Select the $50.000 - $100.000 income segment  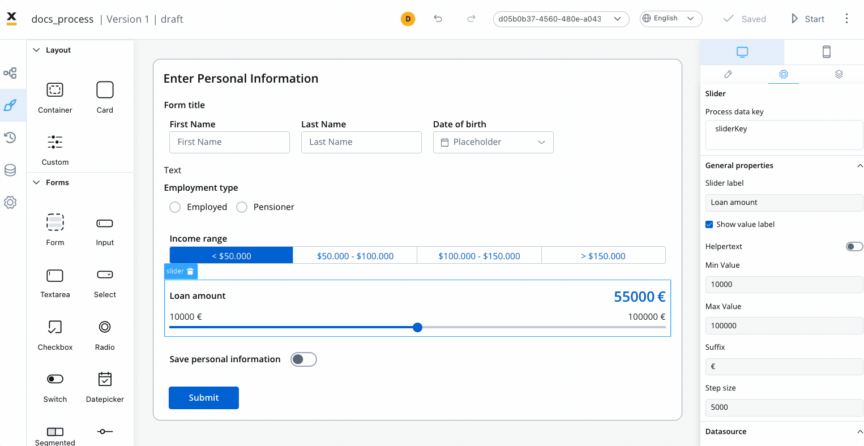click(x=355, y=256)
